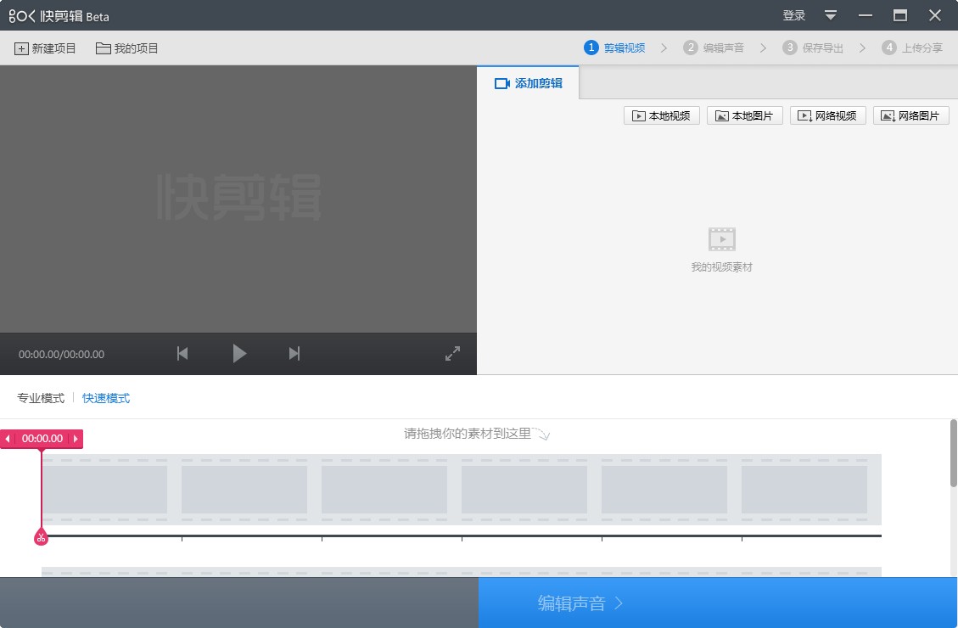
Task: Minimize the 快剪辑 window
Action: pyautogui.click(x=866, y=15)
